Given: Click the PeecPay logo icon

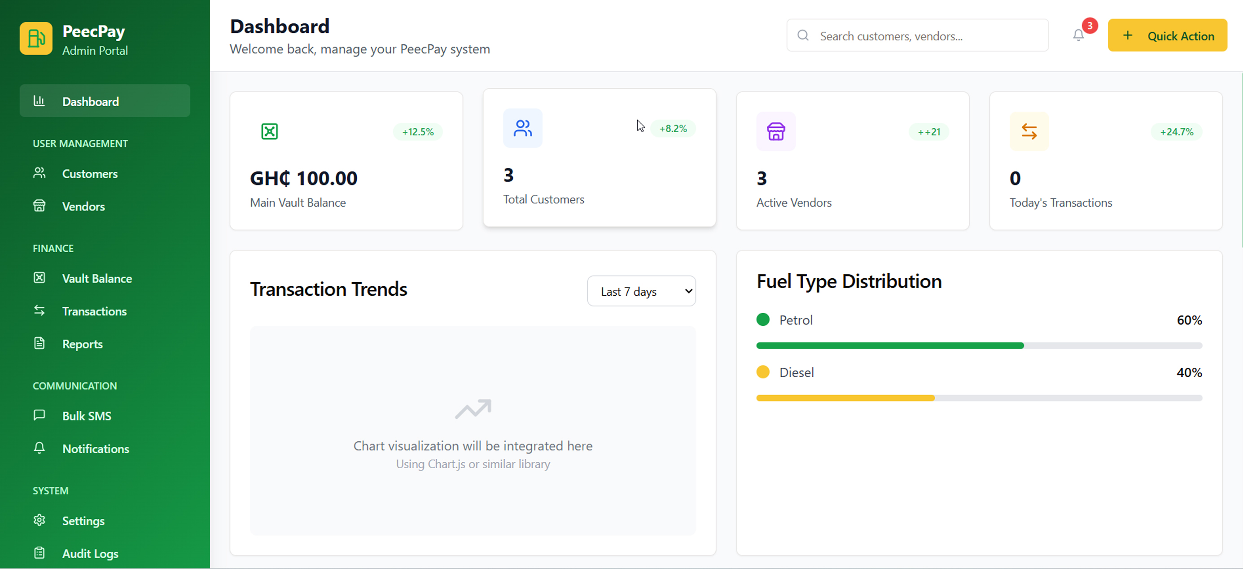Looking at the screenshot, I should pyautogui.click(x=36, y=38).
